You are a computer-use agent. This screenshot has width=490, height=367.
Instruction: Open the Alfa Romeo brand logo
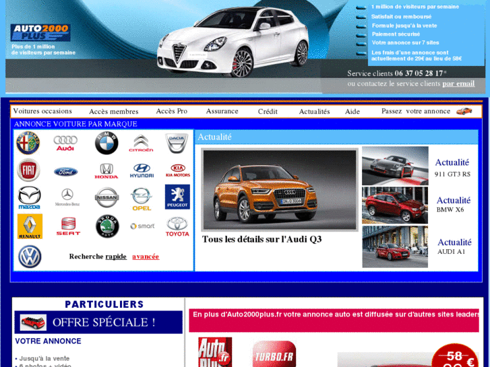pos(28,143)
